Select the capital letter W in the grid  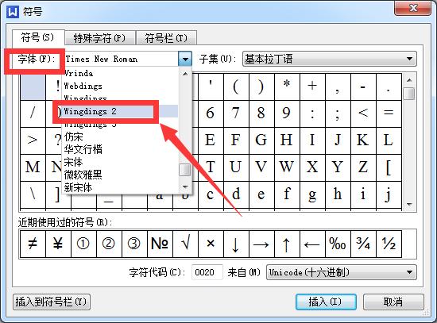click(x=287, y=167)
